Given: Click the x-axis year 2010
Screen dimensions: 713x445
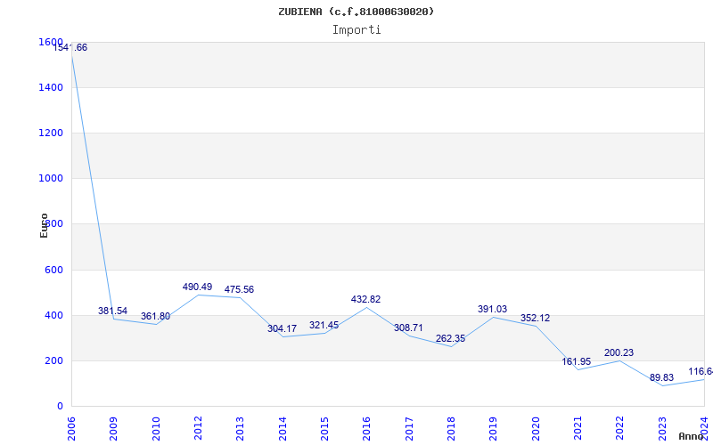Looking at the screenshot, I should (157, 429).
